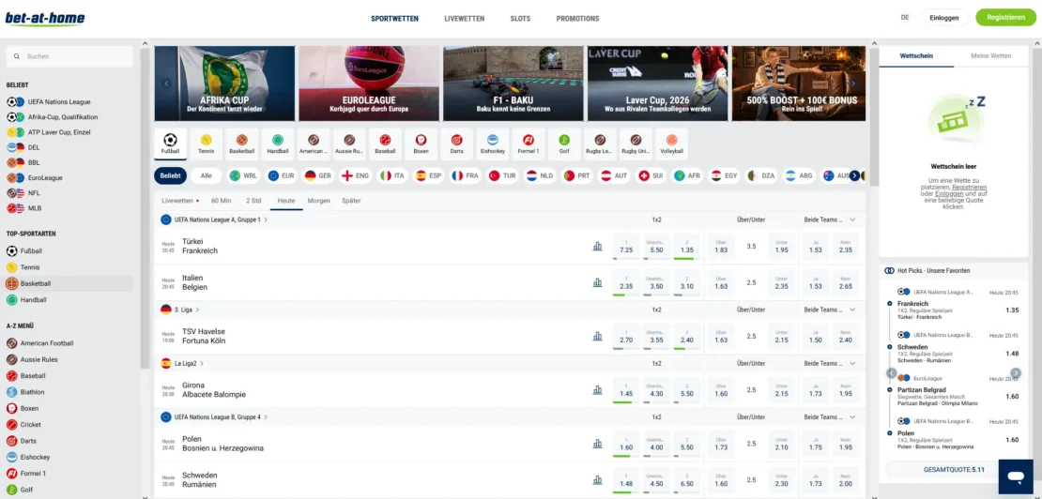This screenshot has height=499, width=1042.
Task: Filter by ESP country pill
Action: point(429,175)
